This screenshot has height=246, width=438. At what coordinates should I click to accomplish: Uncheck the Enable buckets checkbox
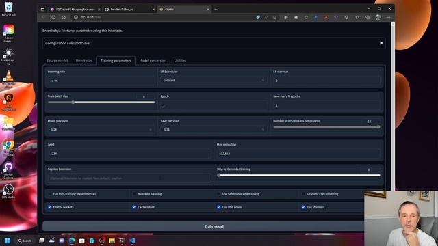[x=50, y=207]
